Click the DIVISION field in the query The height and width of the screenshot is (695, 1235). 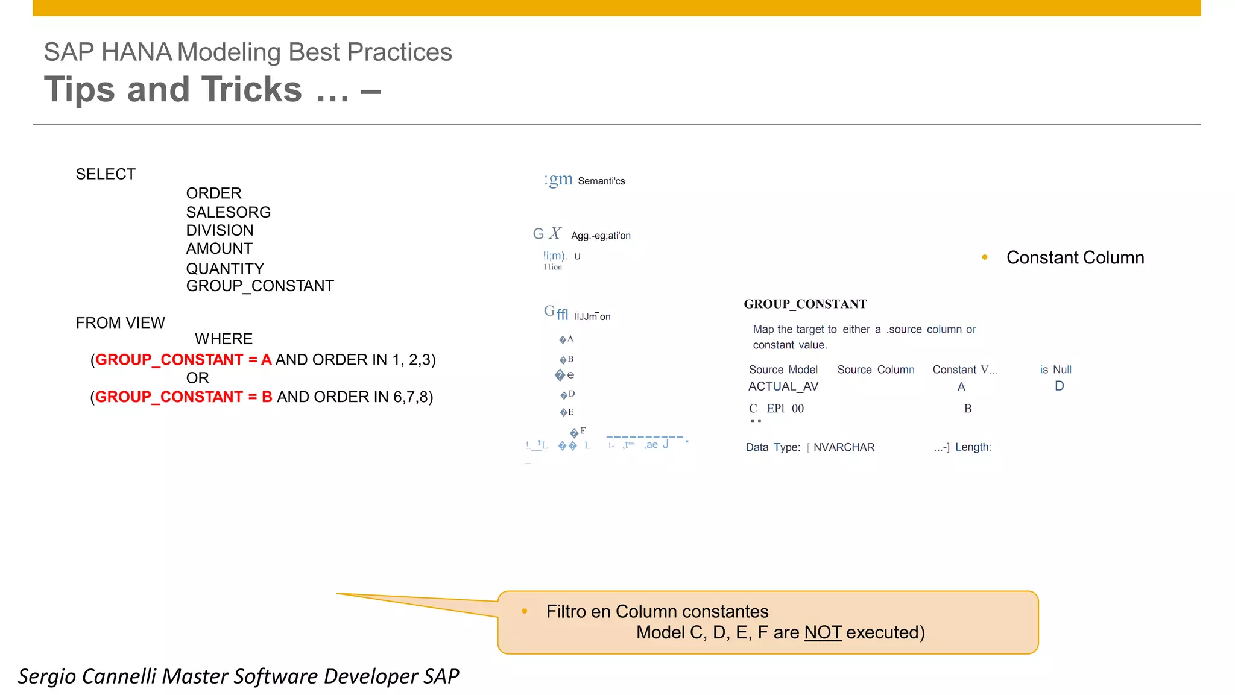point(220,230)
